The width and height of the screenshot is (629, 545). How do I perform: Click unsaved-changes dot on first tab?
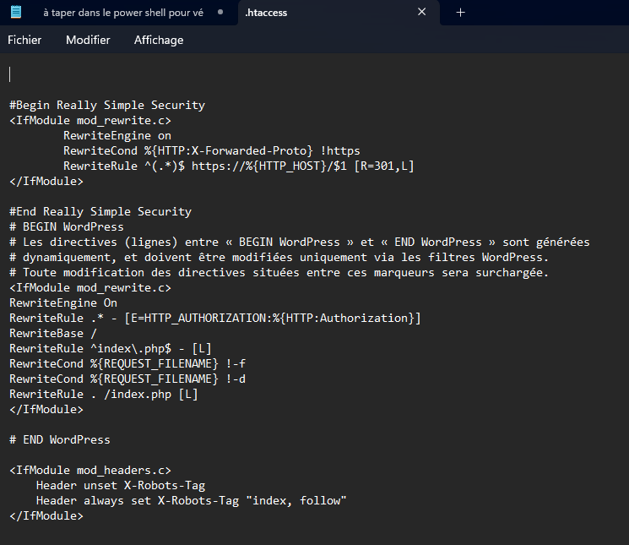[220, 13]
